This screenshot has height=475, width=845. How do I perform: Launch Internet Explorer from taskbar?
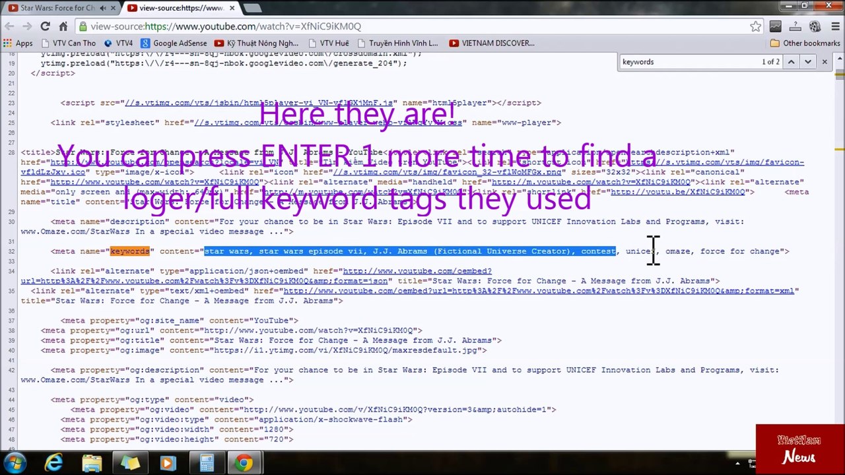pos(53,463)
